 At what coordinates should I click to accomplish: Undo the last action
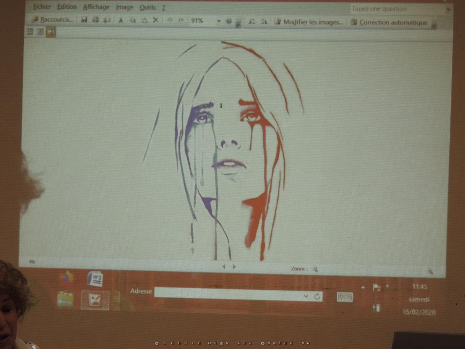point(170,20)
